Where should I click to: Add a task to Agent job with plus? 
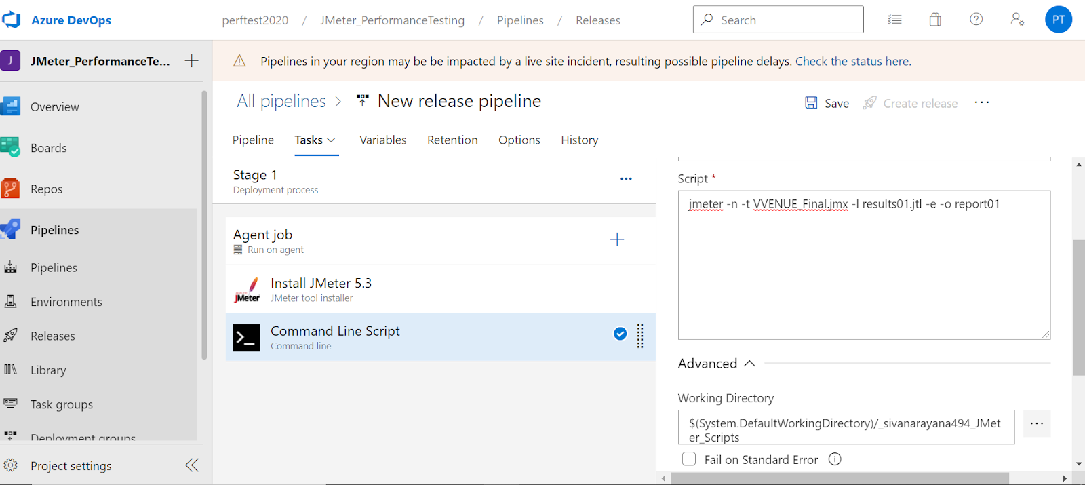coord(617,239)
